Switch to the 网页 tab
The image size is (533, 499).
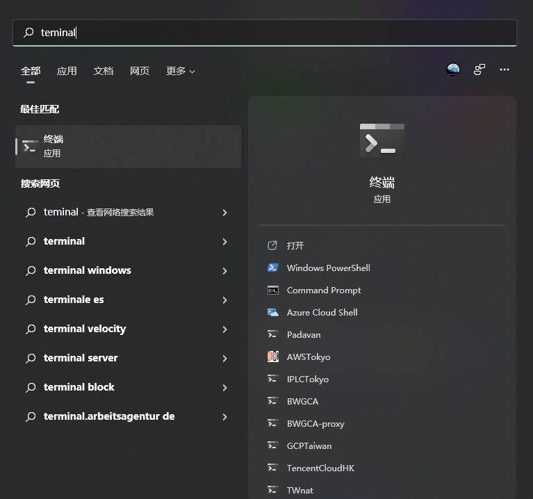pyautogui.click(x=140, y=71)
